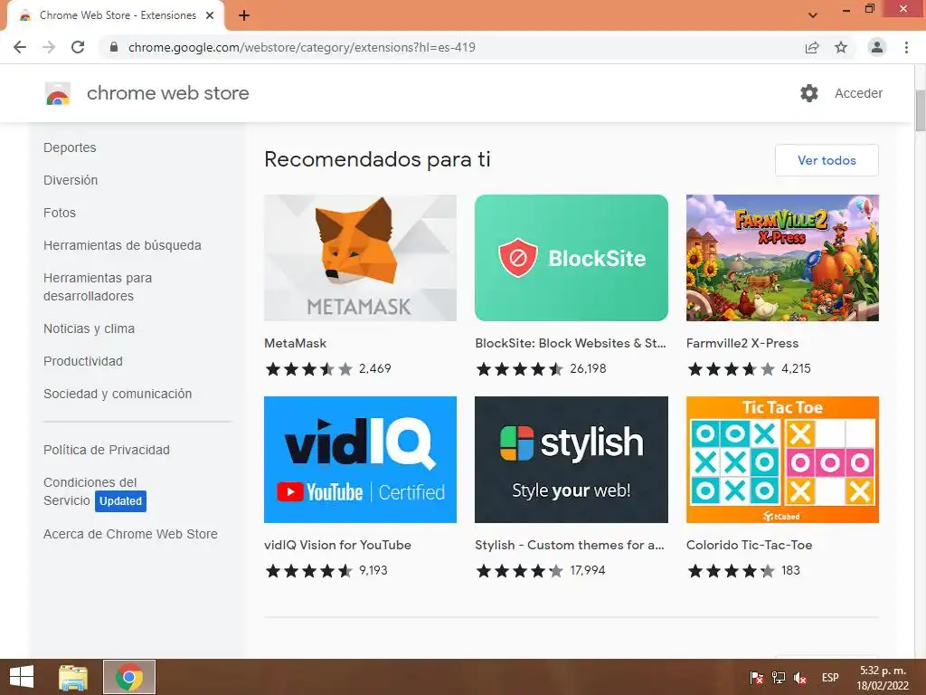Click the Acceder sign-in link

(859, 93)
